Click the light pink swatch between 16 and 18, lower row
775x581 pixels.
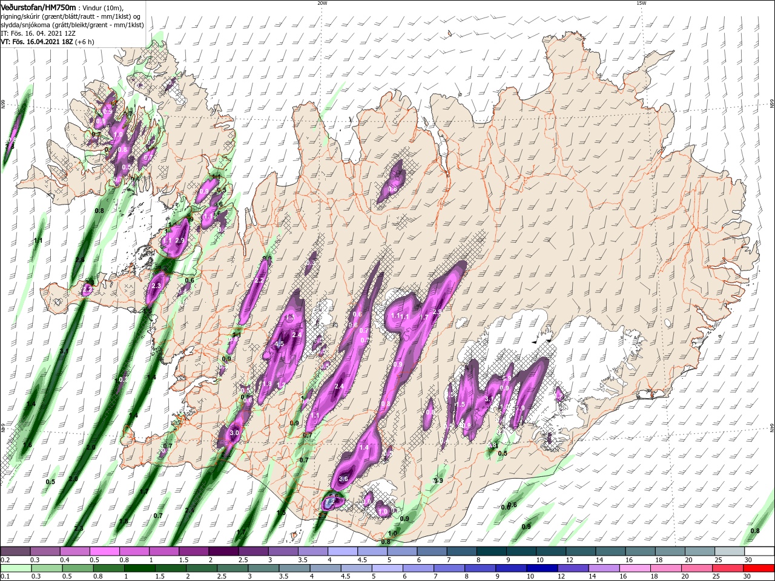click(634, 568)
